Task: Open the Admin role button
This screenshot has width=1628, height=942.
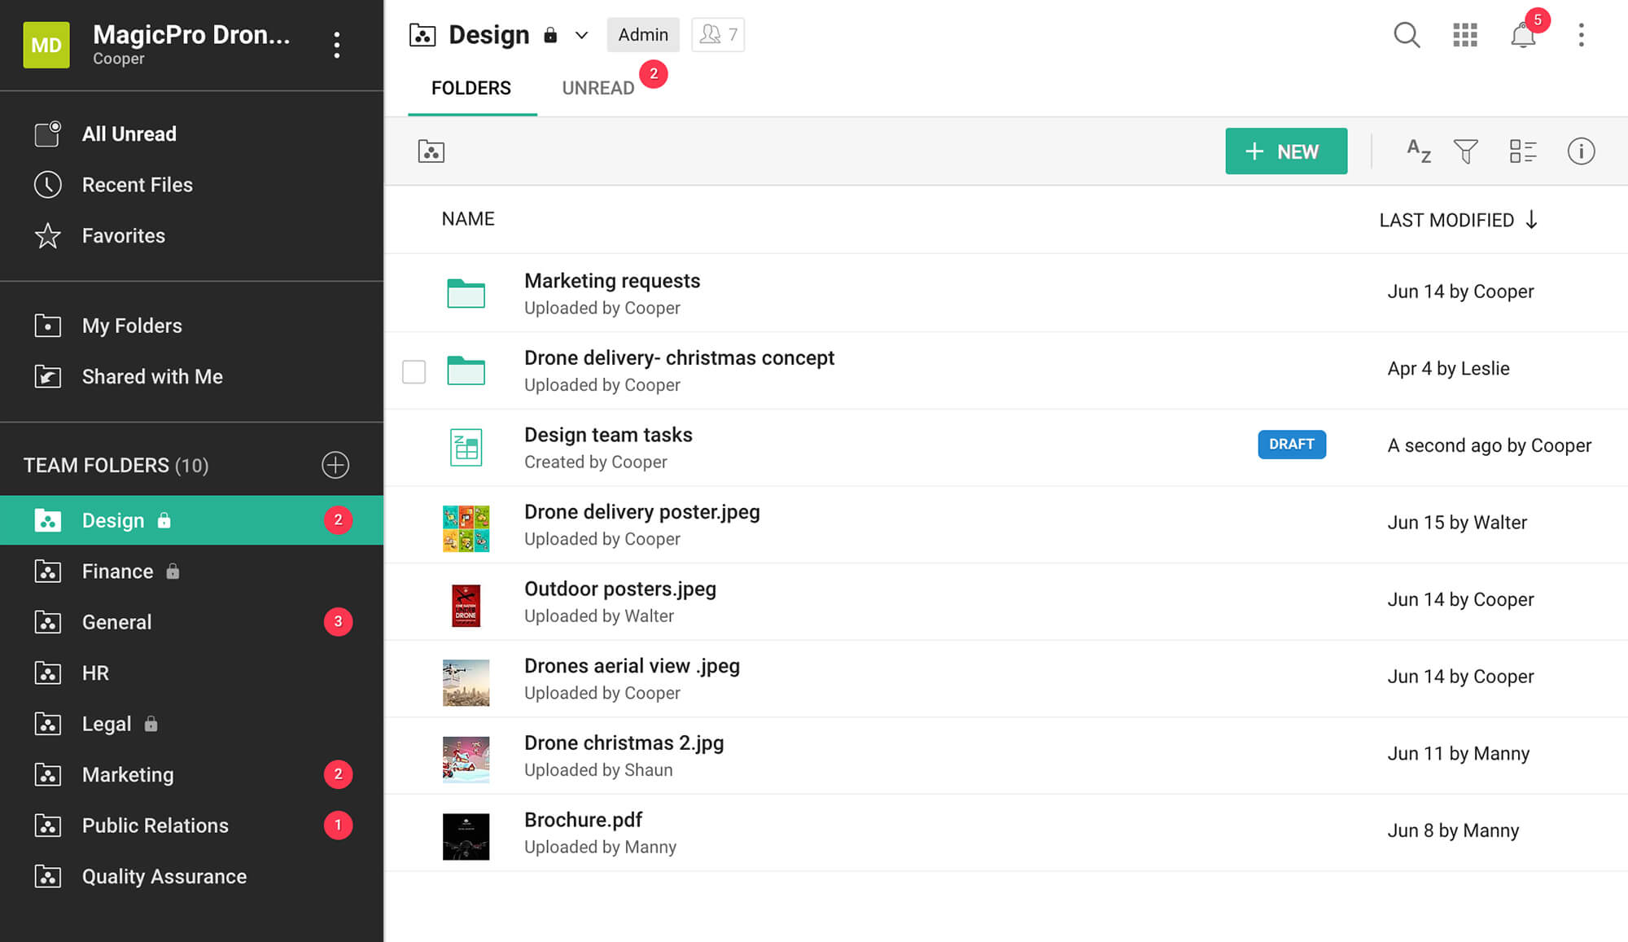Action: pos(643,34)
